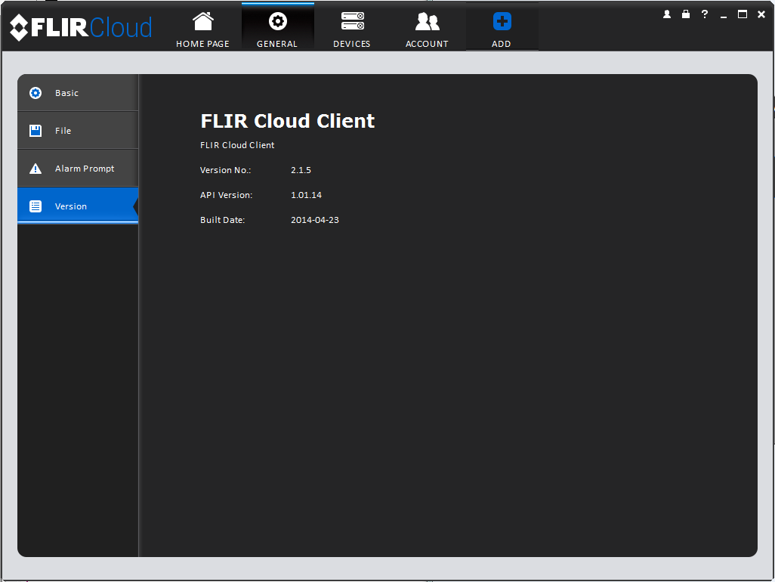Select the General gear icon
This screenshot has width=775, height=582.
[x=277, y=21]
